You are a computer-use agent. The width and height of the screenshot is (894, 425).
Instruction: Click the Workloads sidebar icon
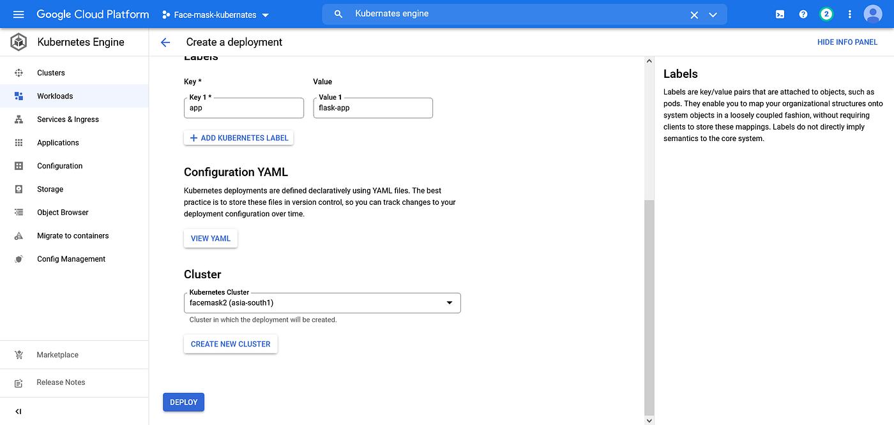19,96
